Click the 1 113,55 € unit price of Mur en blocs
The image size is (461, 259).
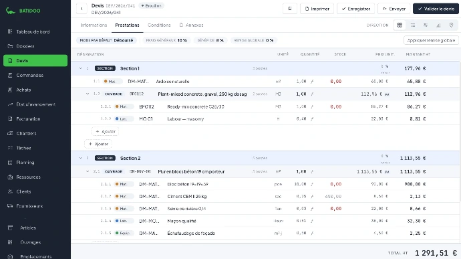point(369,171)
